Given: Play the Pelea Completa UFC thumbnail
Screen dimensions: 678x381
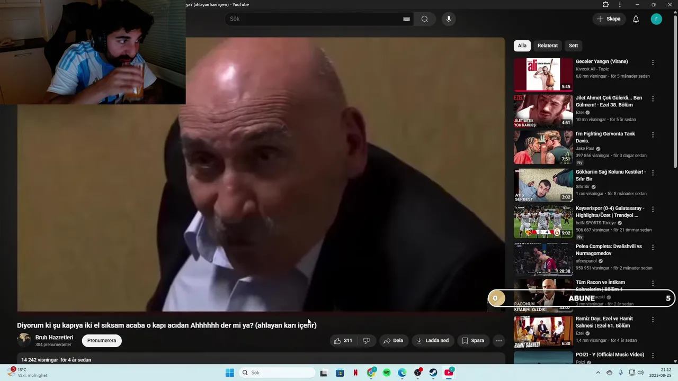Looking at the screenshot, I should (x=543, y=259).
